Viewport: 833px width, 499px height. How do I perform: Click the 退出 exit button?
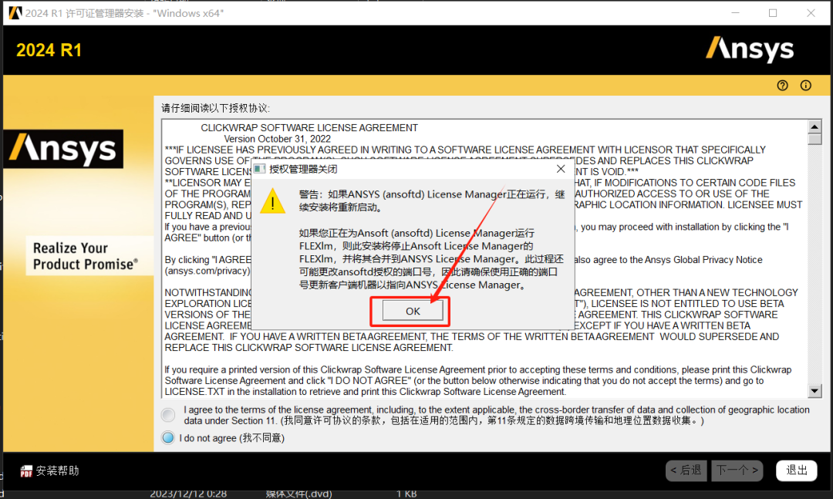coord(796,470)
